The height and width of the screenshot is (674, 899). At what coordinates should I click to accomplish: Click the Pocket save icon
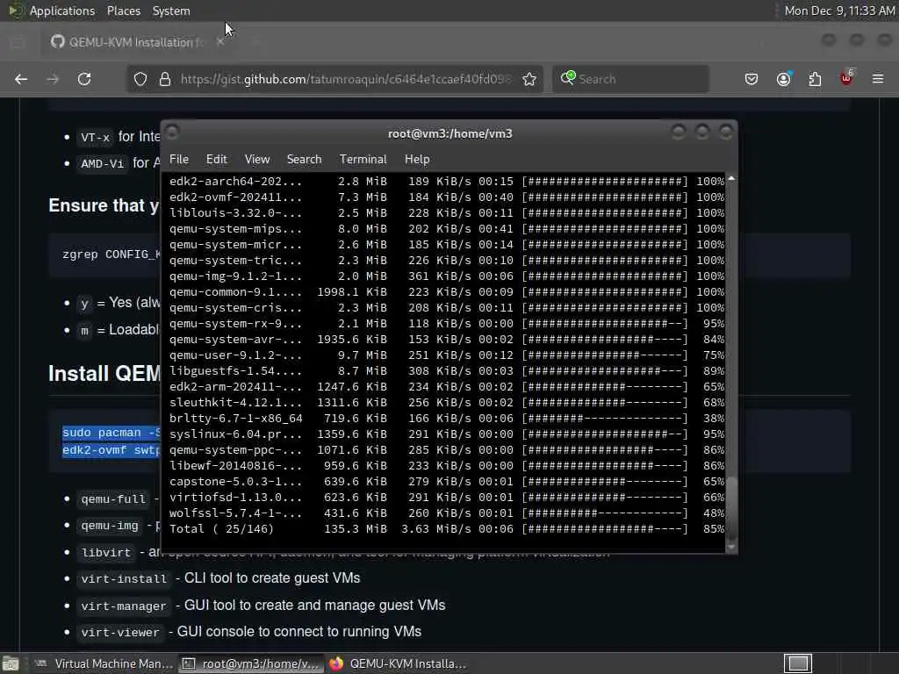point(752,79)
